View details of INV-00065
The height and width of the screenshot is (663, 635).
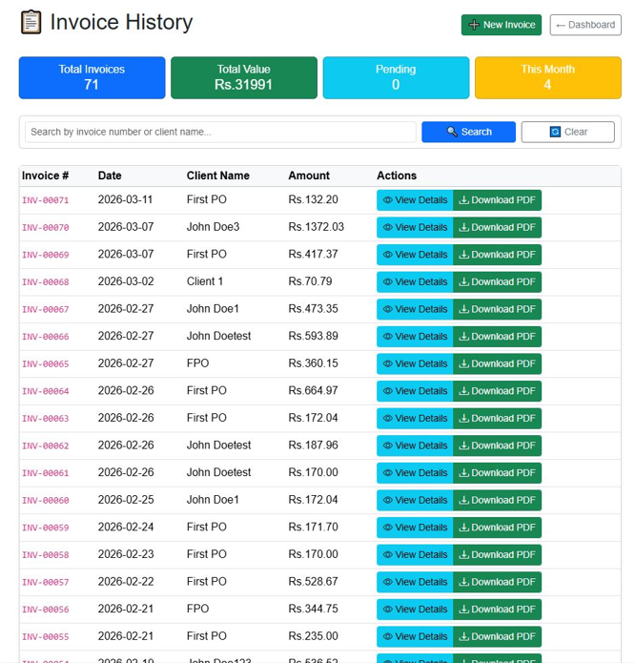click(x=415, y=363)
